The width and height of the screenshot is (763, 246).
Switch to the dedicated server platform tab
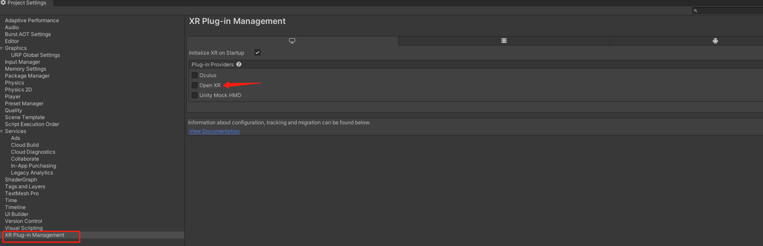[x=504, y=41]
